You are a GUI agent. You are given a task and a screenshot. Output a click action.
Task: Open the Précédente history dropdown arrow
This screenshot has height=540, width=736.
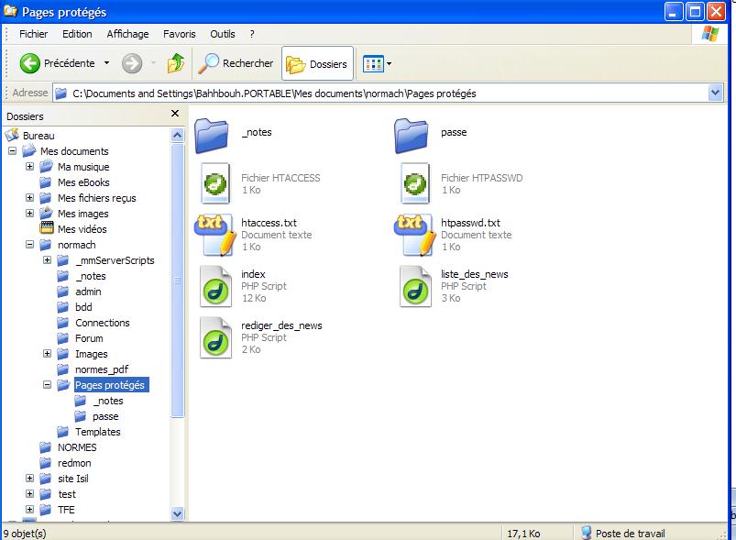pyautogui.click(x=107, y=63)
